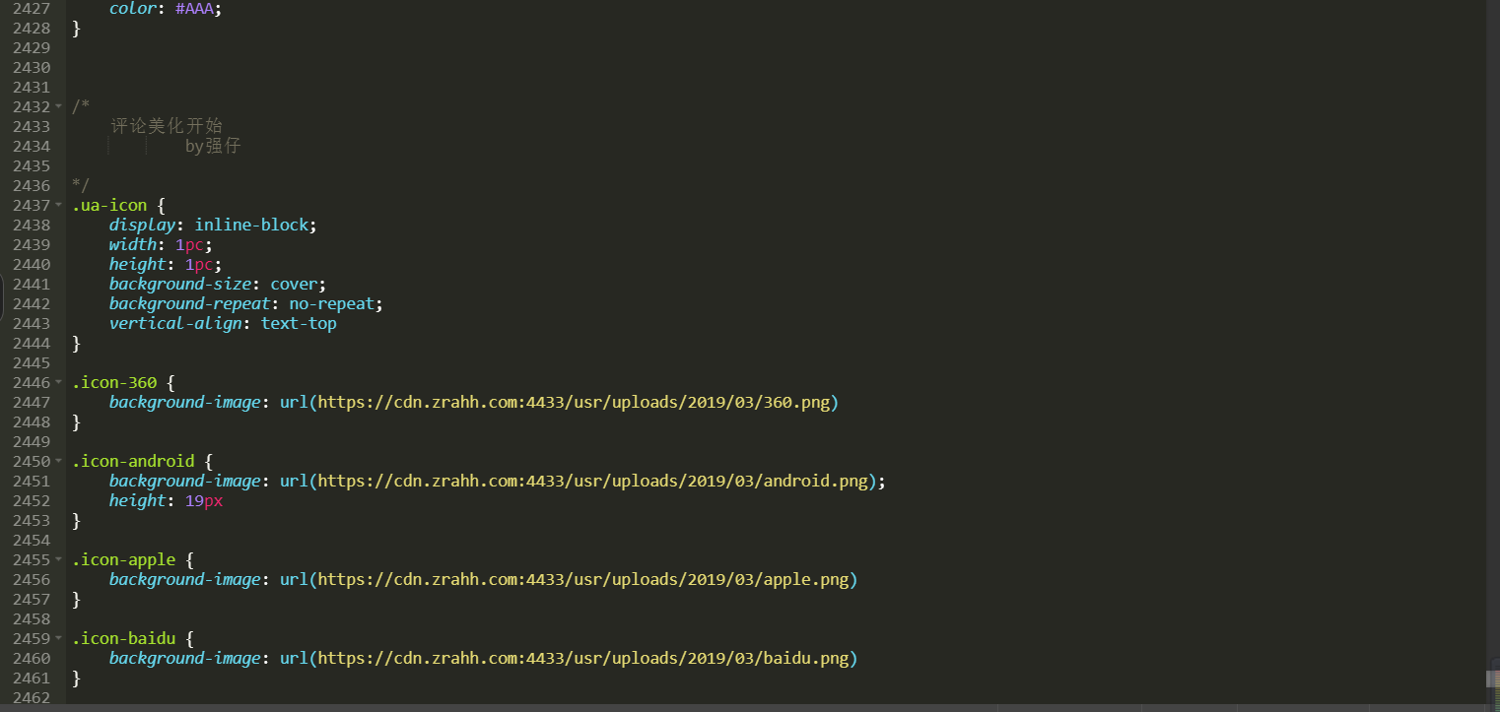Click the #AAA color value
This screenshot has height=712, width=1500.
click(204, 8)
